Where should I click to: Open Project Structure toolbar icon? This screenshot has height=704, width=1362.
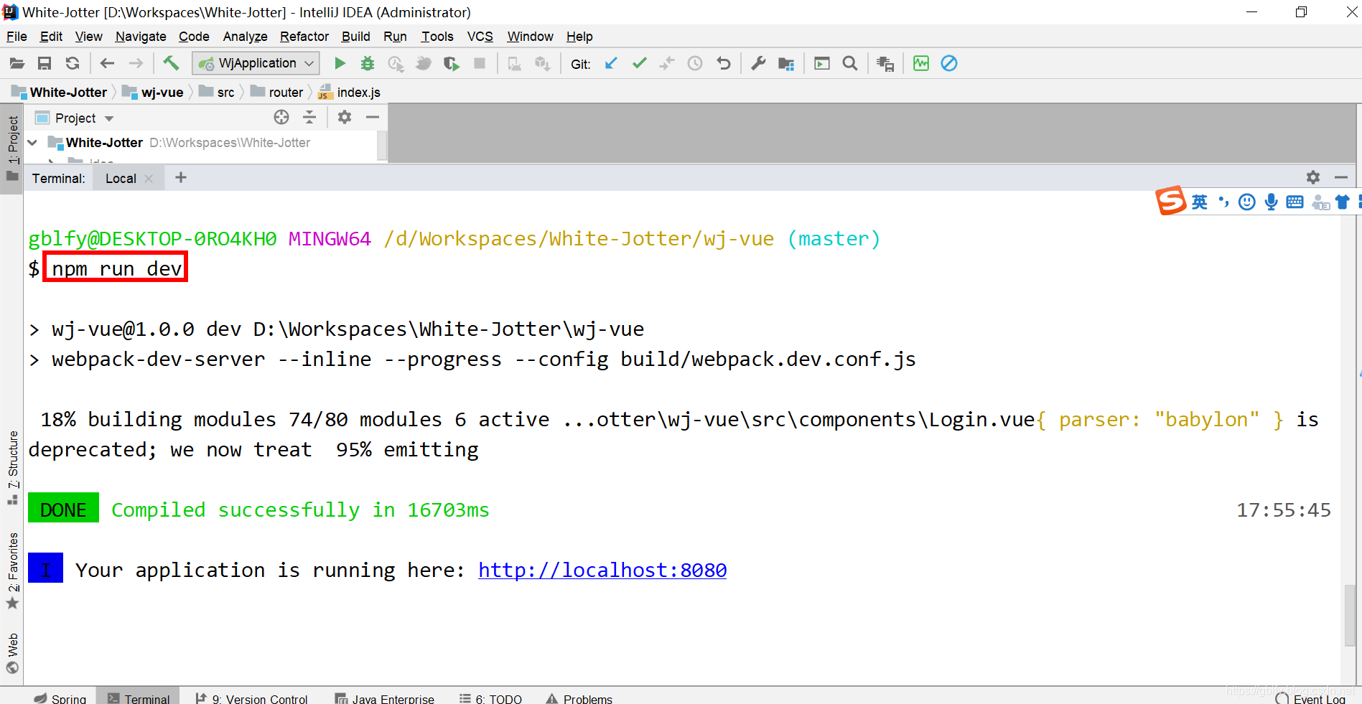coord(786,64)
